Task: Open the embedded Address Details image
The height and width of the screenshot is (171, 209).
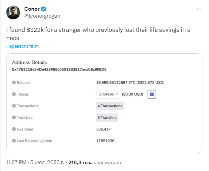Action: pyautogui.click(x=104, y=103)
